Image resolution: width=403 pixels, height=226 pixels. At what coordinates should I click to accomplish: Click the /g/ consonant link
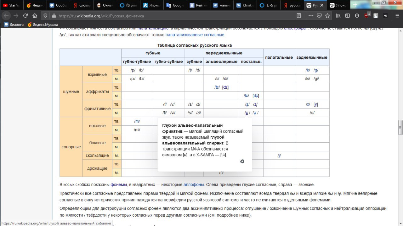[x=316, y=70]
